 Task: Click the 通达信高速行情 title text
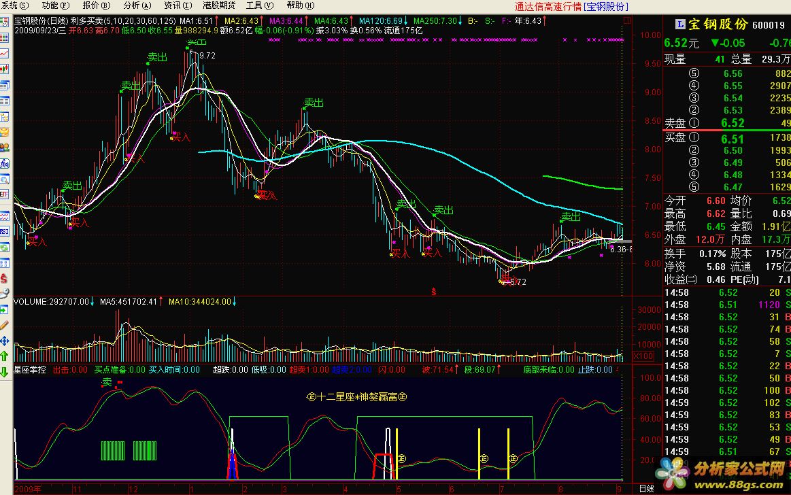tap(548, 6)
